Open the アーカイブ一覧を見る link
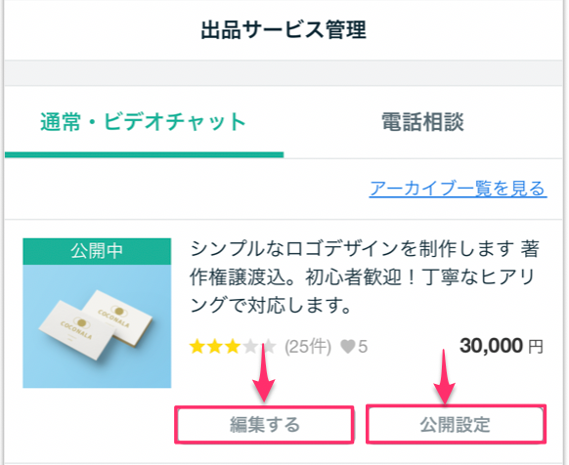The image size is (569, 465). pos(458,189)
